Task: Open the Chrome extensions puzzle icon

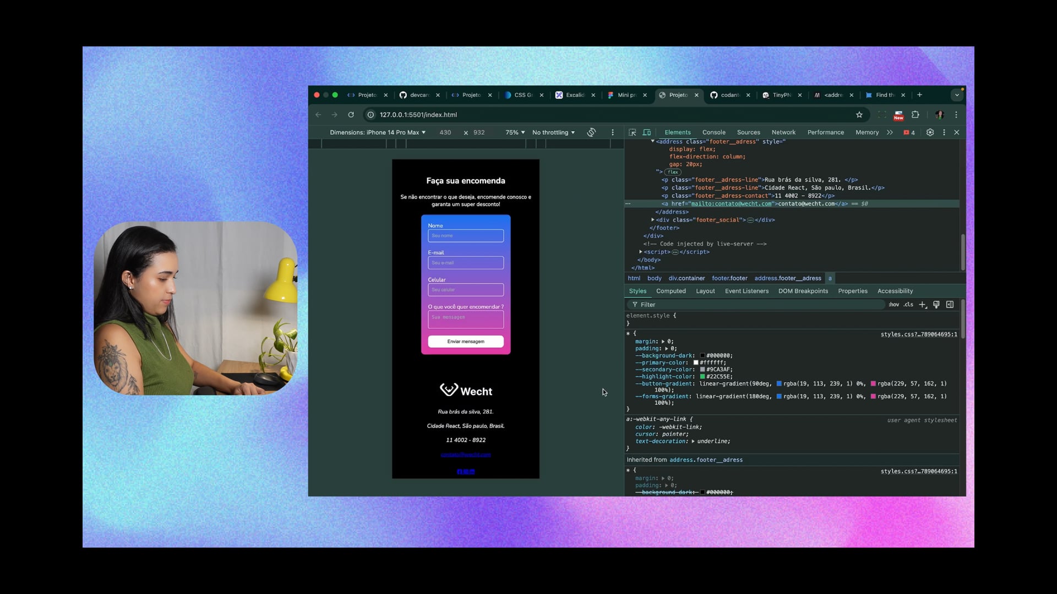Action: [916, 115]
